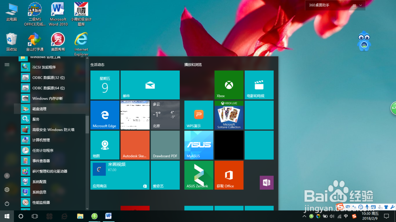
Task: Open Microsoft Solitaire Collection tile
Action: (229, 115)
